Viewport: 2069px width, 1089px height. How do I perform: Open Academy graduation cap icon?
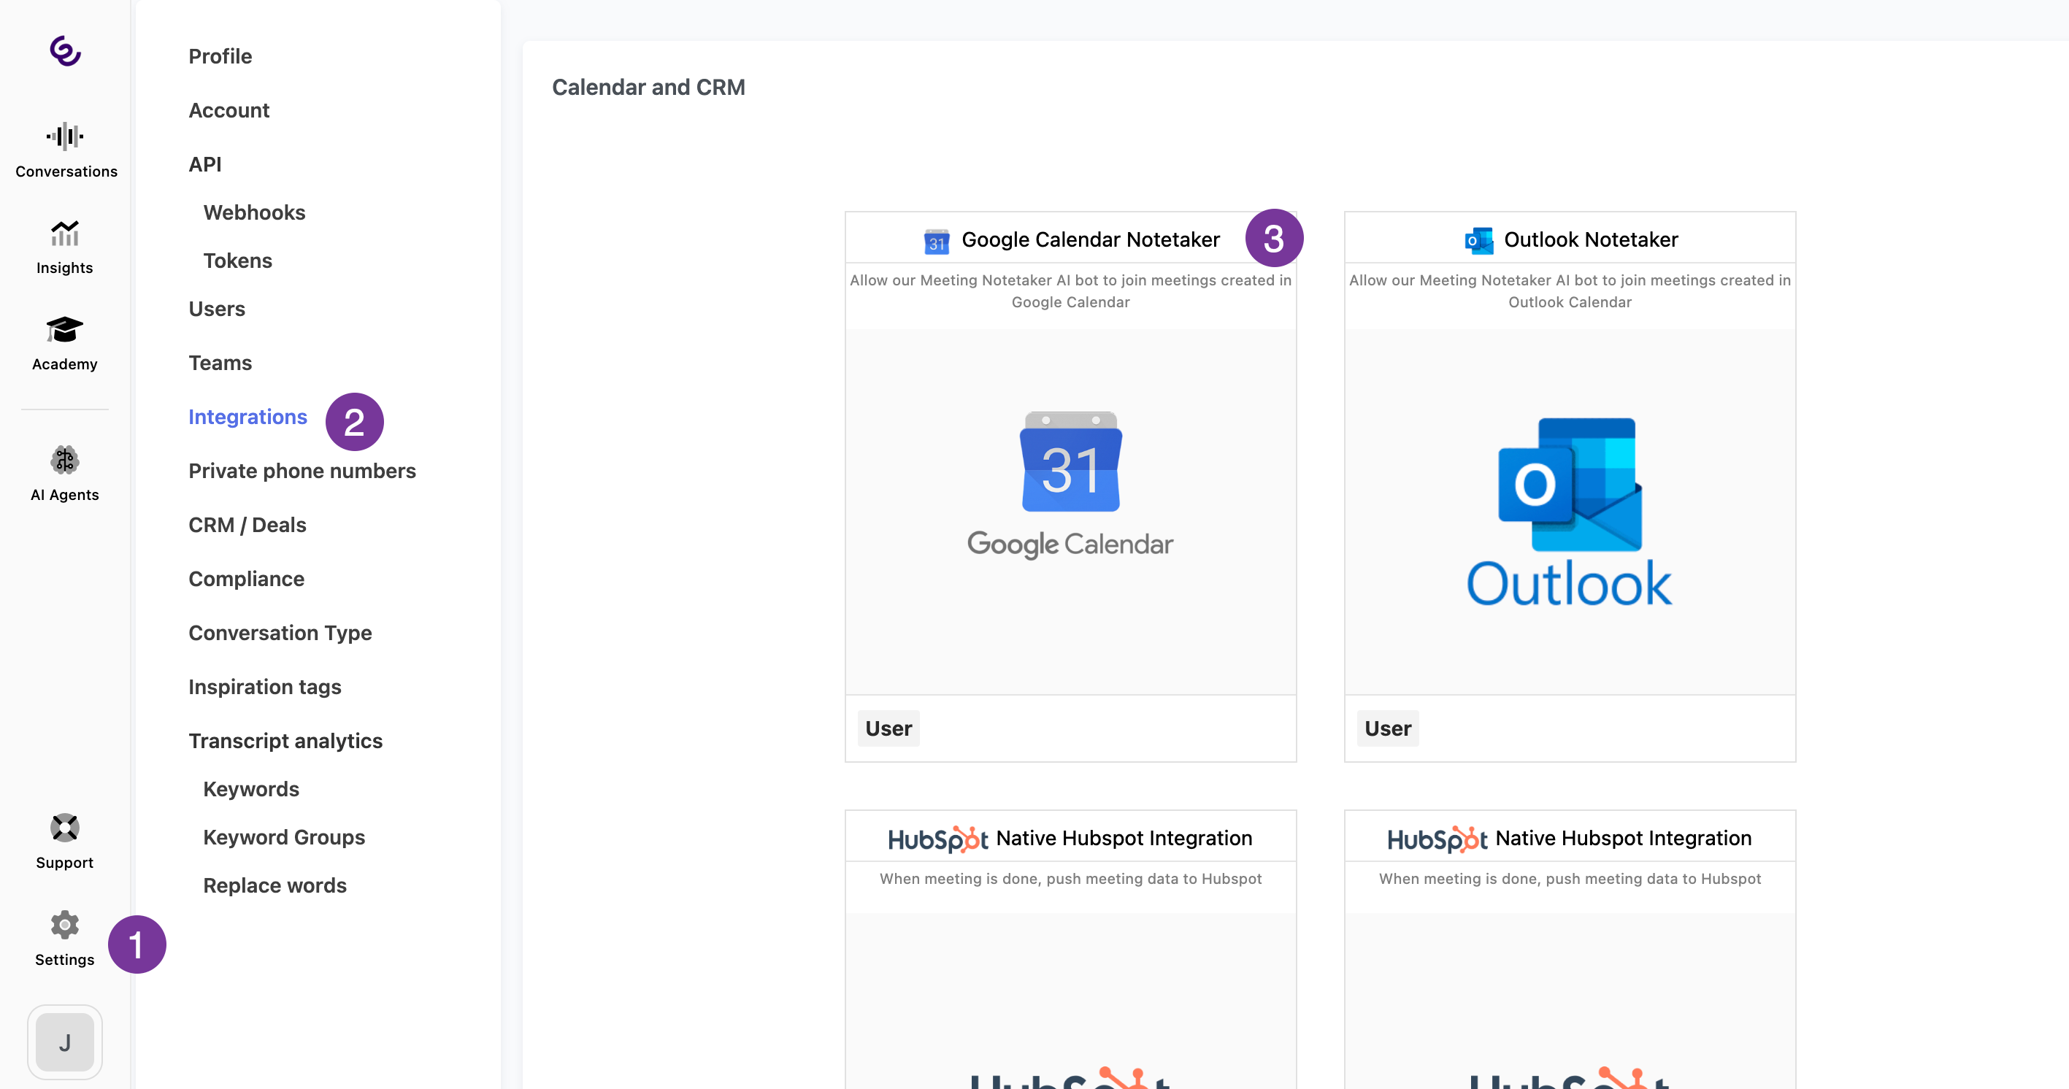pos(64,330)
